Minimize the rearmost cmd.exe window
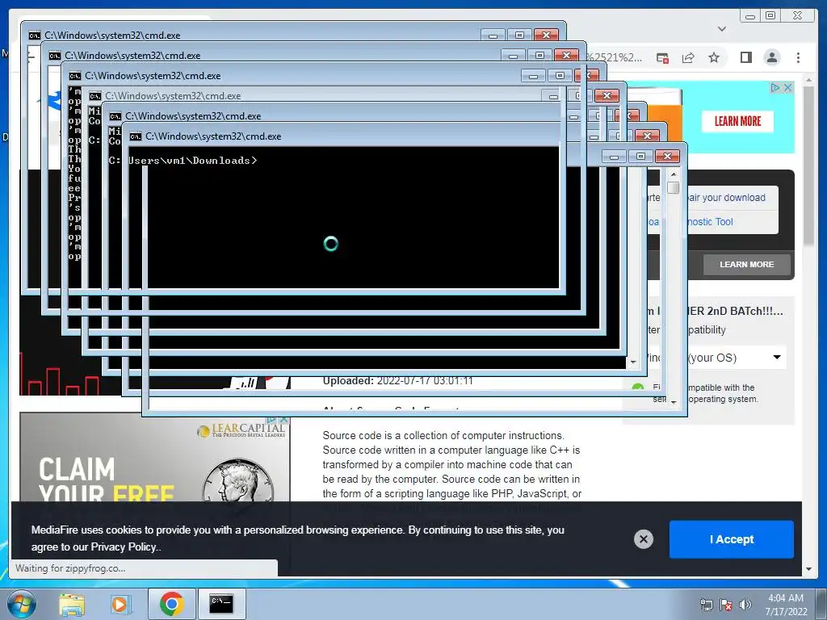The height and width of the screenshot is (620, 827). [x=493, y=36]
